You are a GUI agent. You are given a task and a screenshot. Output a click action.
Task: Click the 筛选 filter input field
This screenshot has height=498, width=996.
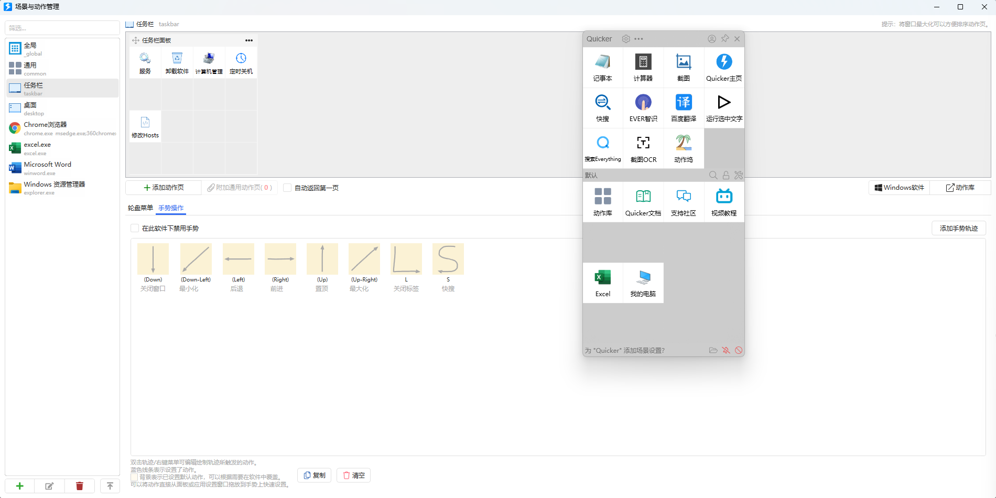(x=62, y=28)
